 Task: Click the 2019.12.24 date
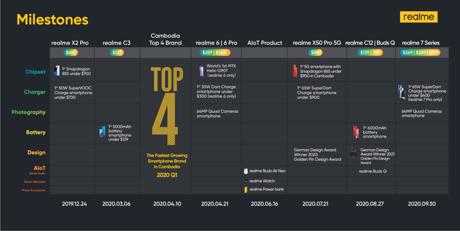pyautogui.click(x=74, y=204)
